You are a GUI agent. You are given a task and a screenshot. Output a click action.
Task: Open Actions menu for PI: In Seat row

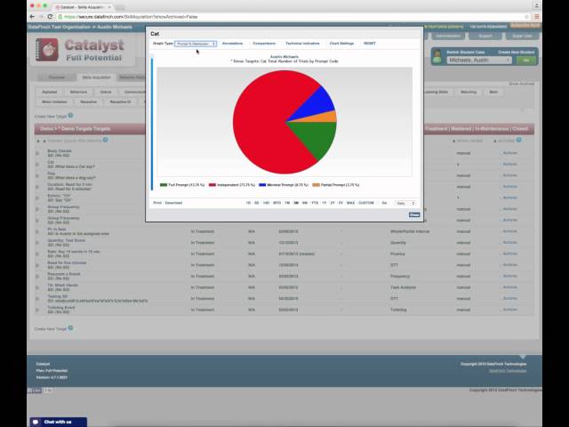click(x=509, y=231)
